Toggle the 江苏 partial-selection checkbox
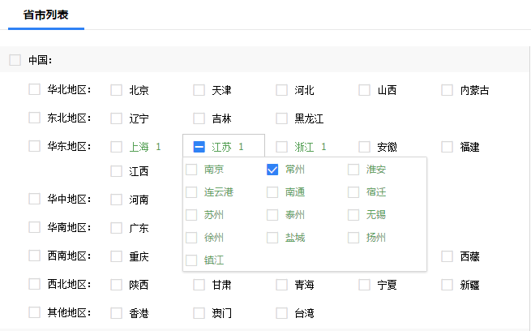Screen dimensions: 531x331 [199, 147]
